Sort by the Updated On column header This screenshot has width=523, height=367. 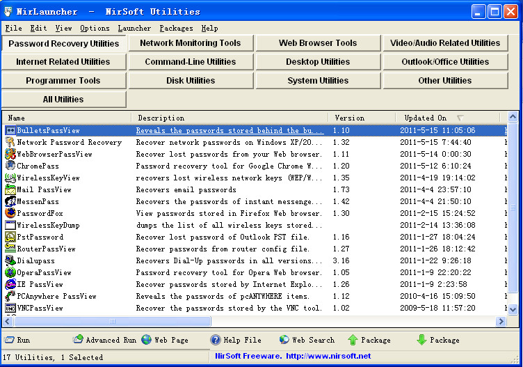pos(426,118)
